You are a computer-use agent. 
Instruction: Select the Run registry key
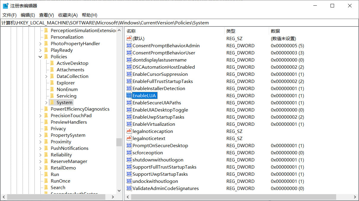[55, 174]
